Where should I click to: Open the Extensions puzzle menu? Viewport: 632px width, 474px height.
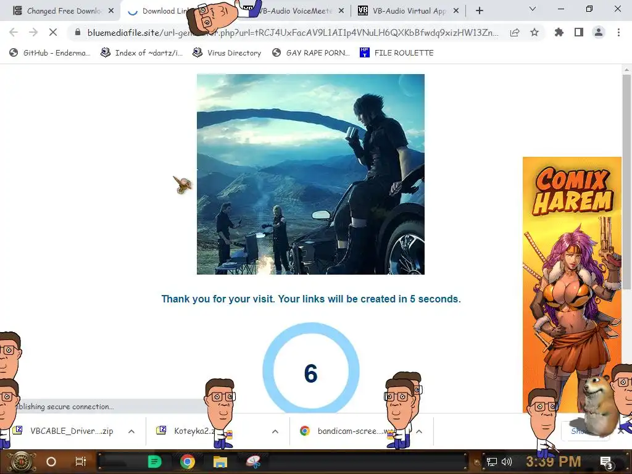(x=559, y=33)
